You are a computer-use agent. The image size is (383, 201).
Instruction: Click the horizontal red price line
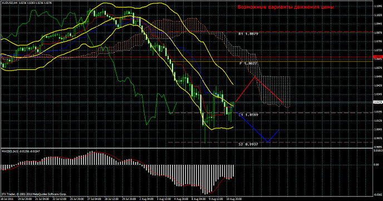[x=187, y=57]
